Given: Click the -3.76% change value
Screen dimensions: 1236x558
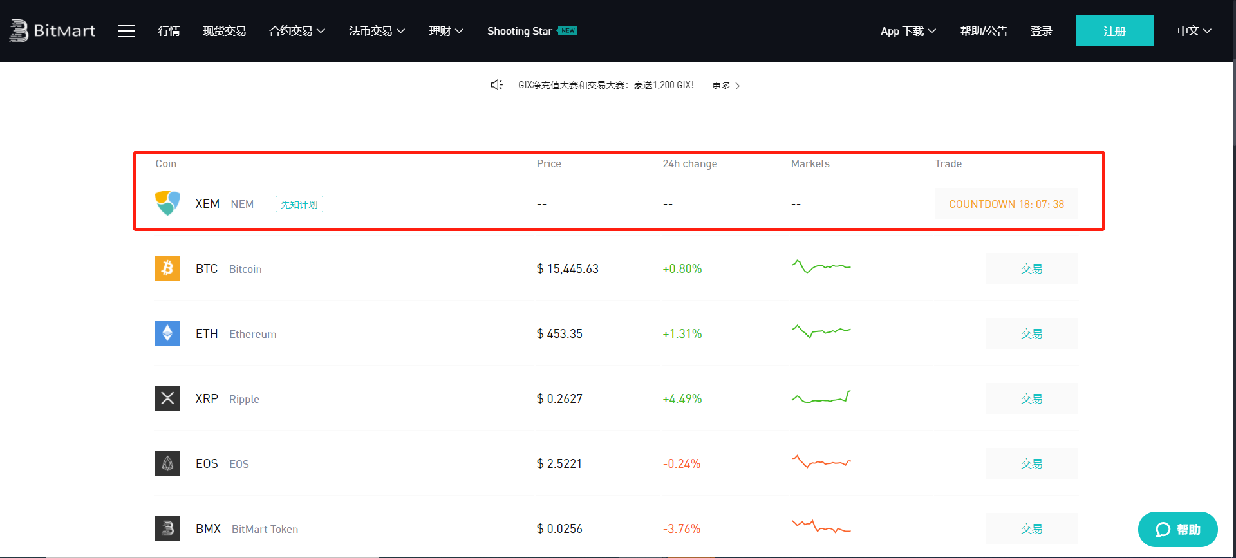Looking at the screenshot, I should [x=682, y=528].
